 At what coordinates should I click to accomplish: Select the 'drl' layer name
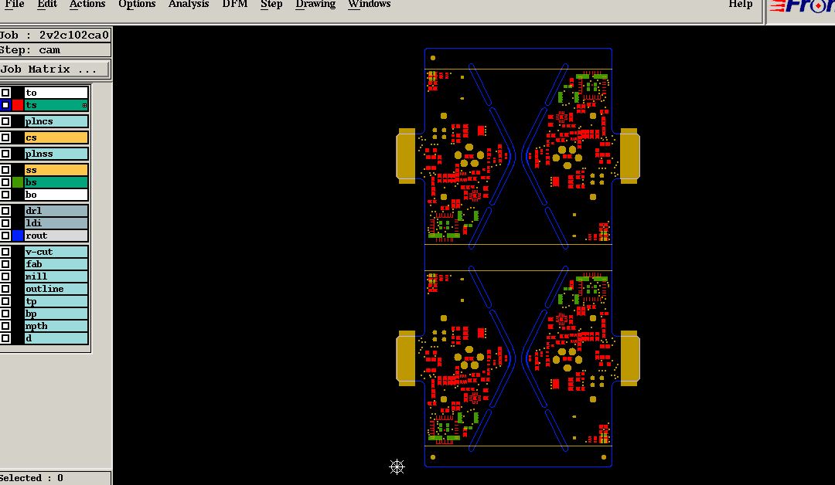click(x=56, y=211)
